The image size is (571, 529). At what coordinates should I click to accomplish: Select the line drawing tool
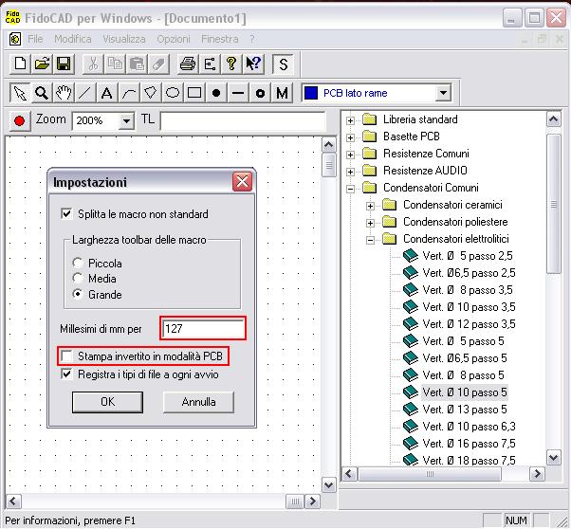[84, 93]
